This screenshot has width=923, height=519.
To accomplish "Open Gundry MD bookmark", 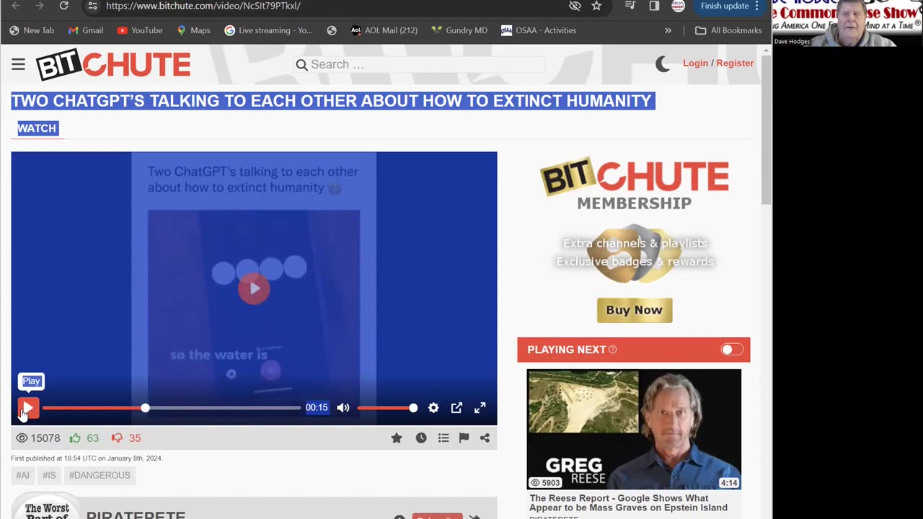I will click(x=459, y=30).
